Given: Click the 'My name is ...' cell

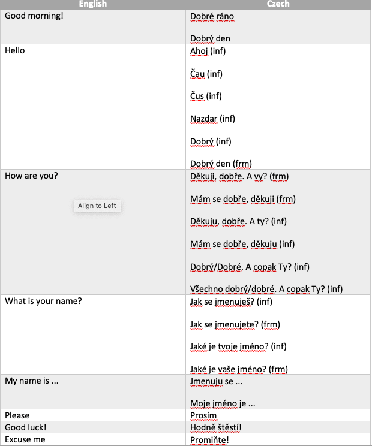Looking at the screenshot, I should point(93,392).
